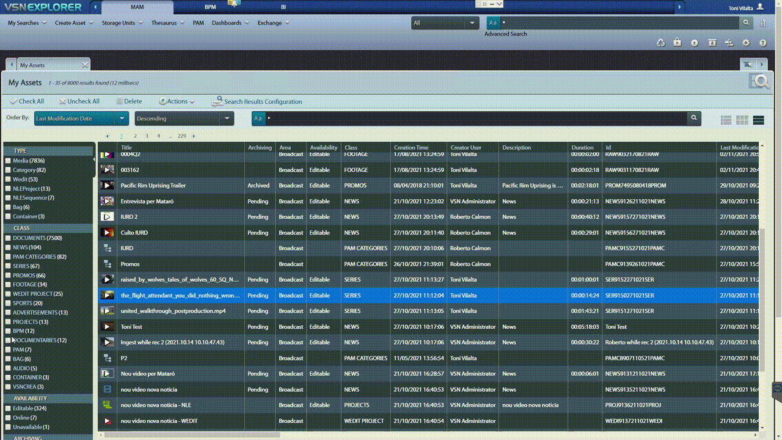Image resolution: width=782 pixels, height=440 pixels.
Task: Click next page arrow in pagination
Action: (194, 136)
